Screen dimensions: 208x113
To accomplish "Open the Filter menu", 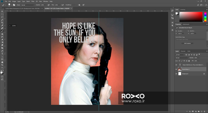I will [33, 1].
